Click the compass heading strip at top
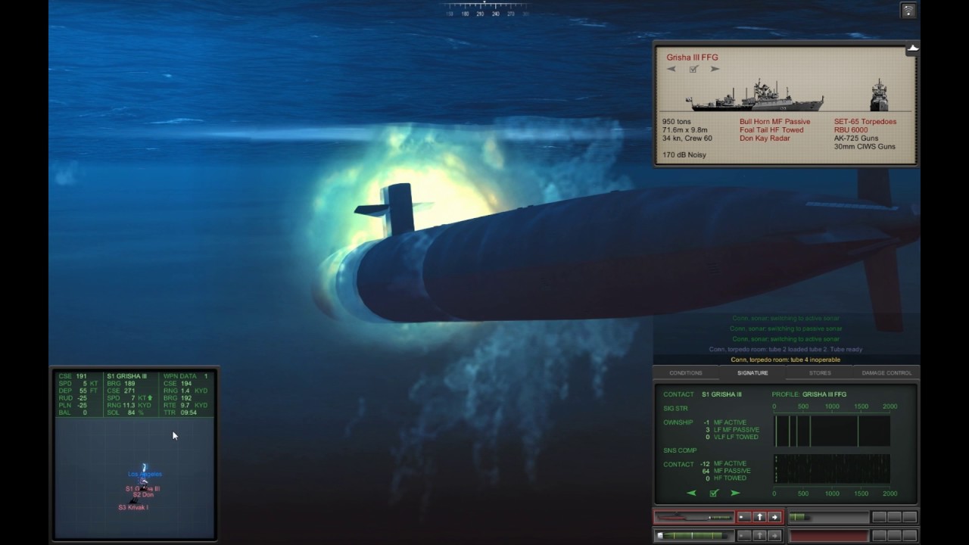This screenshot has height=545, width=969. tap(484, 10)
